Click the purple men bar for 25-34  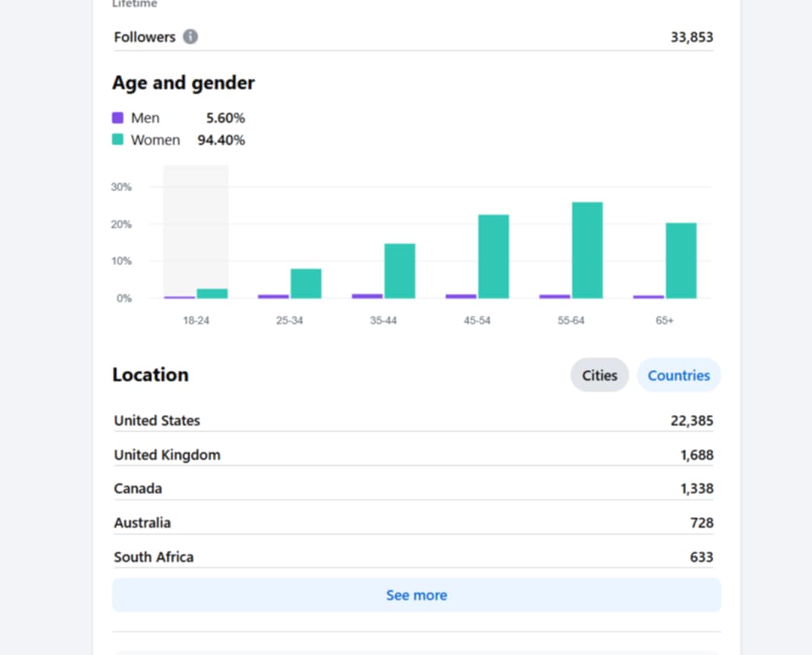click(x=273, y=296)
